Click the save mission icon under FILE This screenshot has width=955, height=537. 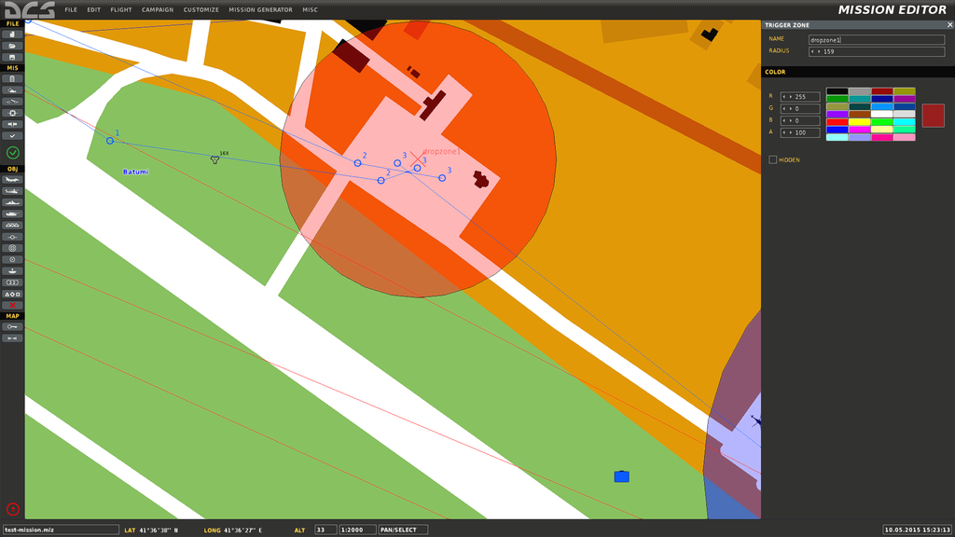click(13, 57)
